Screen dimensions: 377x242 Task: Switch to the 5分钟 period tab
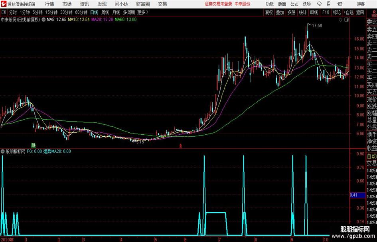(38, 12)
